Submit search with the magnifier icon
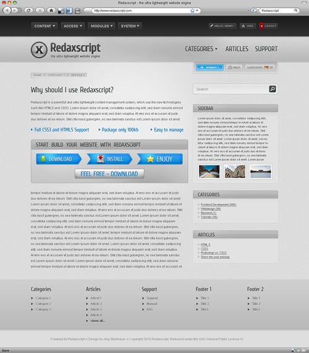The width and height of the screenshot is (309, 353). click(x=273, y=89)
